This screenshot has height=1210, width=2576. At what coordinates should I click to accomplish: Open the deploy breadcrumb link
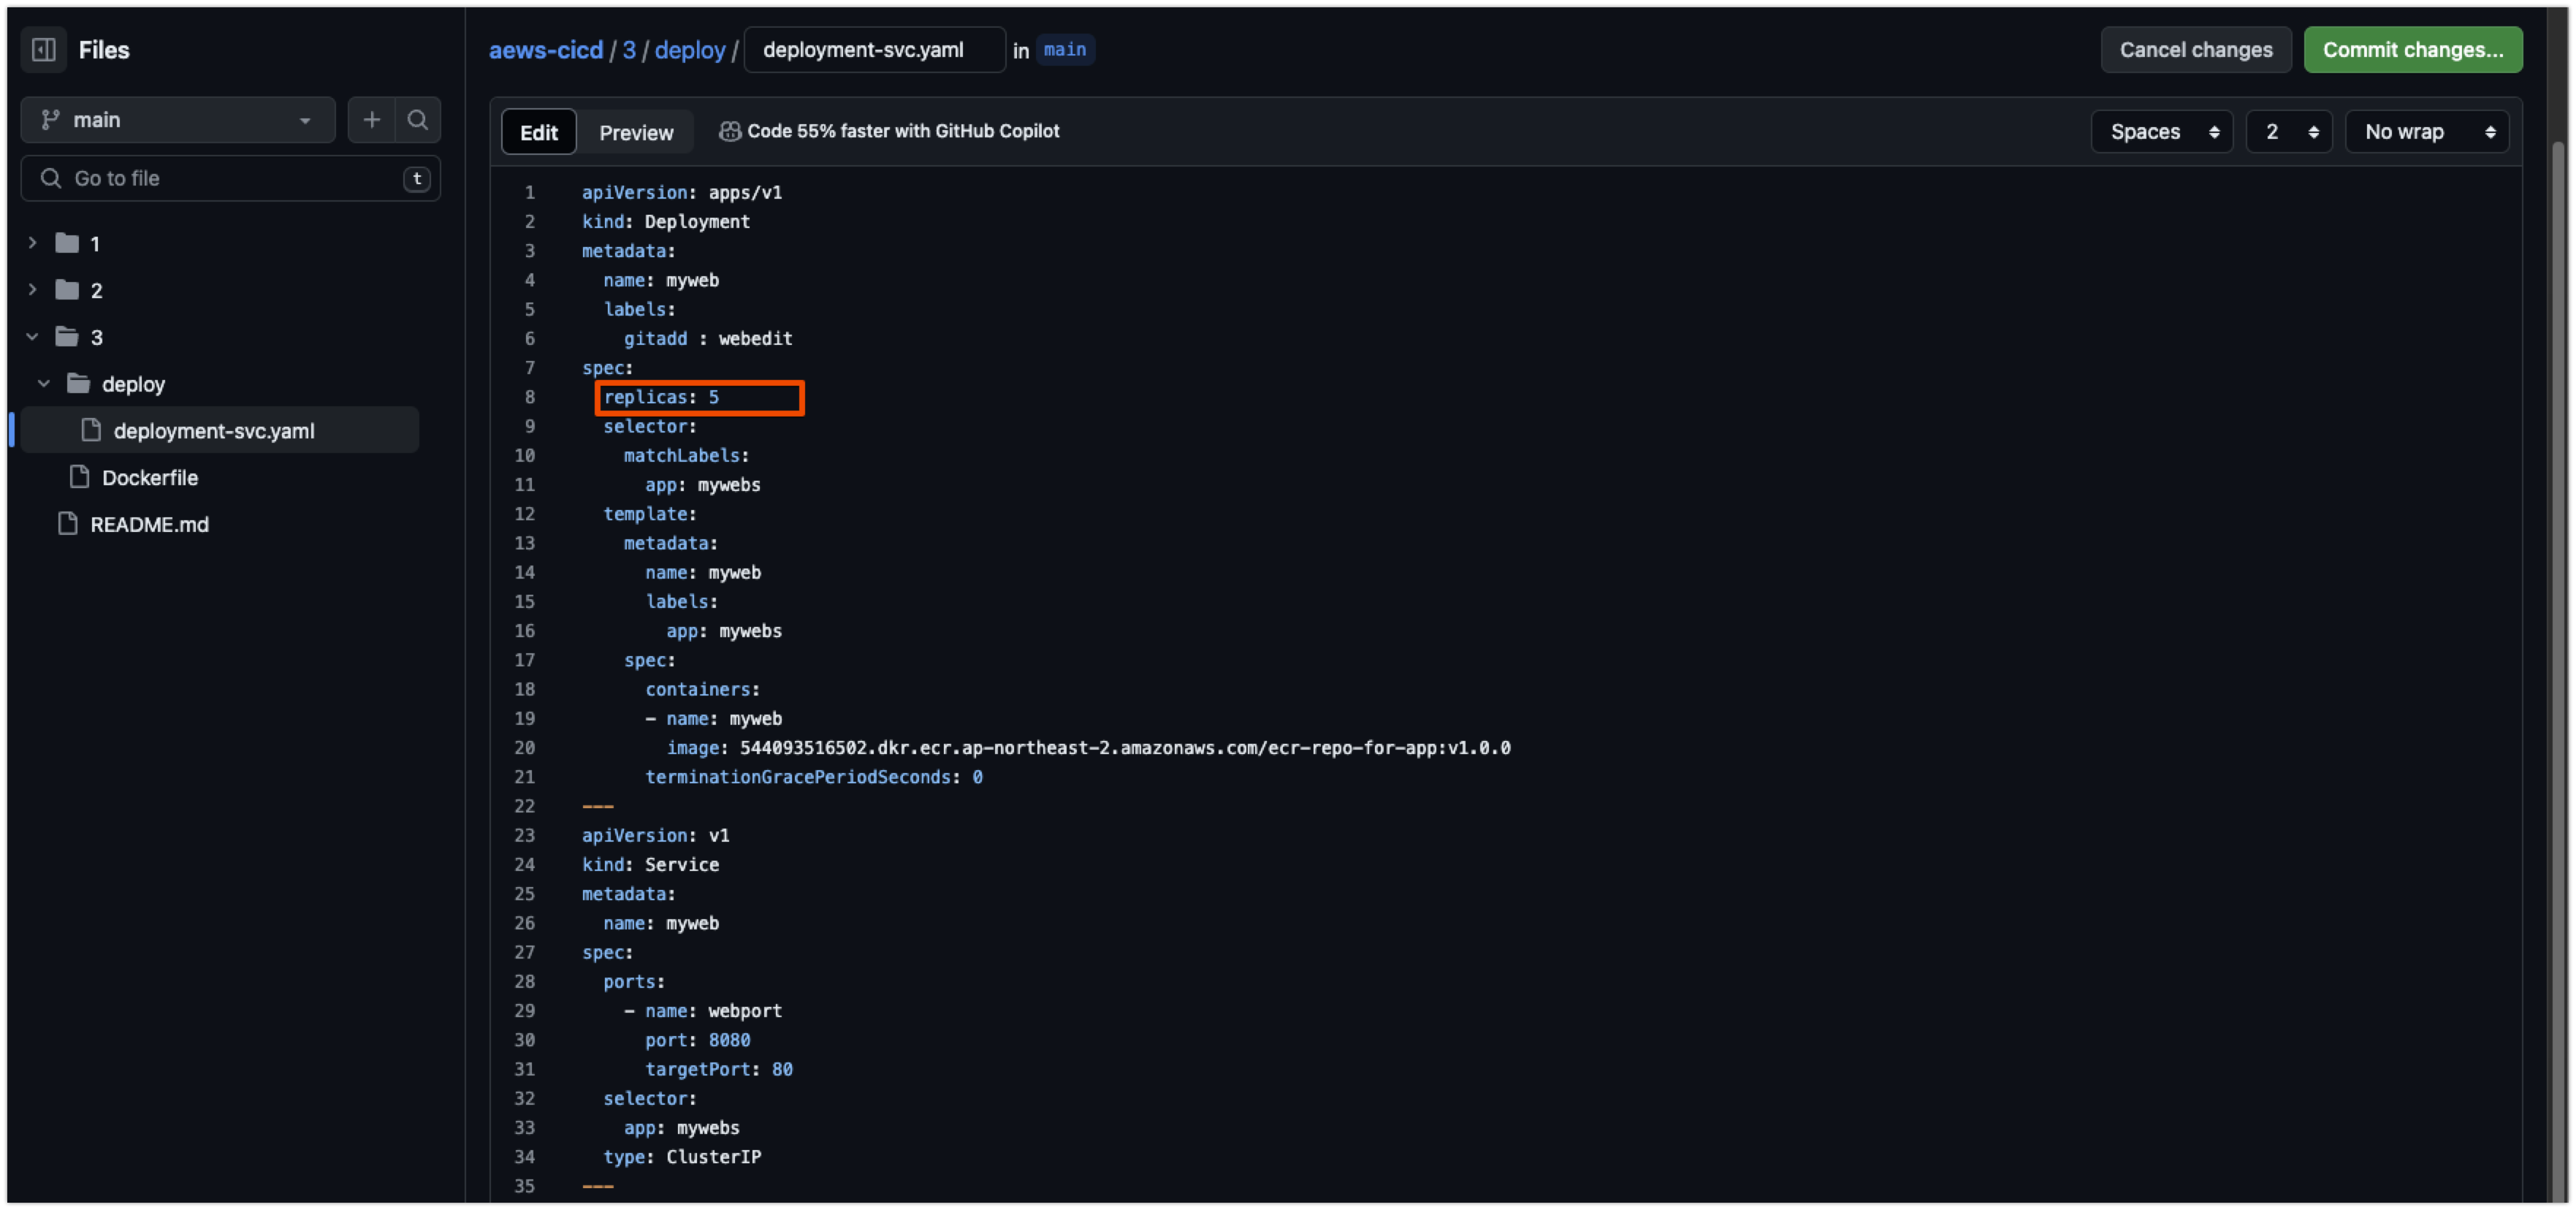point(690,49)
